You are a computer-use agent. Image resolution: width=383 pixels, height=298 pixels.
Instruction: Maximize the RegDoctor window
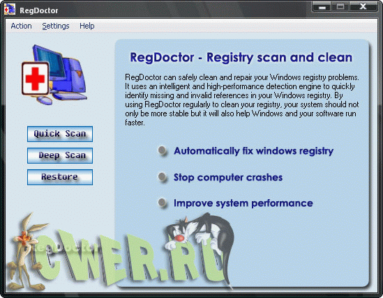pyautogui.click(x=340, y=6)
